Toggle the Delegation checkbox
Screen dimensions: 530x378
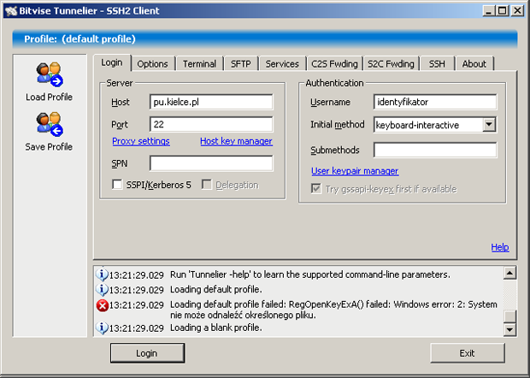[206, 185]
